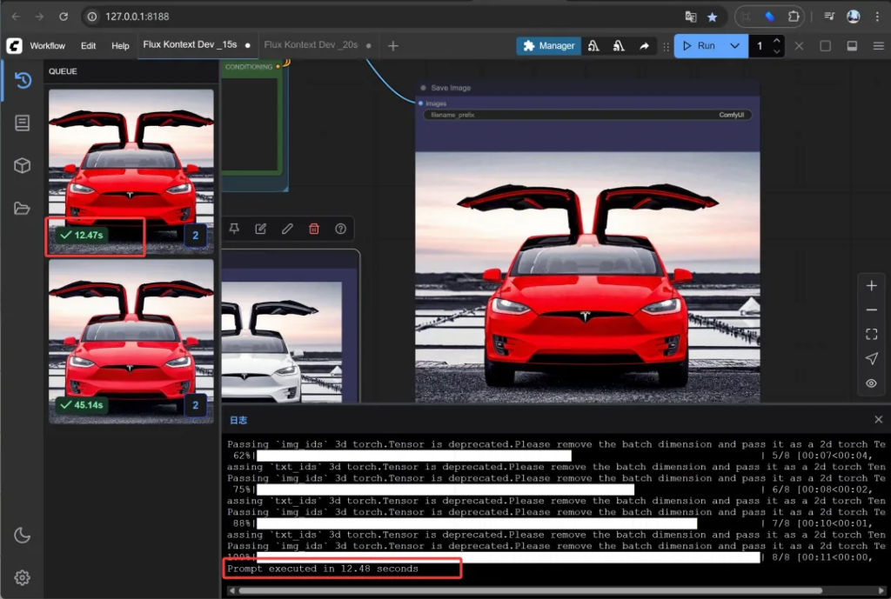Open the Help menu
Screen dimensions: 891x599
120,46
